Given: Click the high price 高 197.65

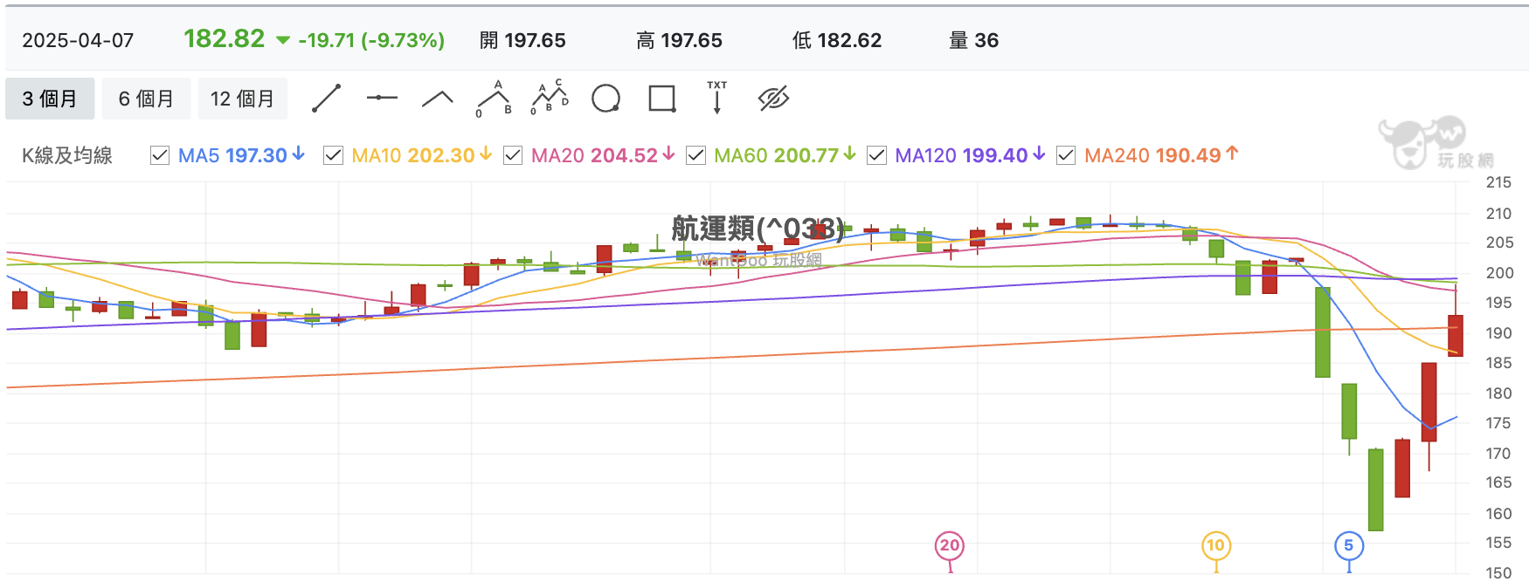Looking at the screenshot, I should click(679, 40).
